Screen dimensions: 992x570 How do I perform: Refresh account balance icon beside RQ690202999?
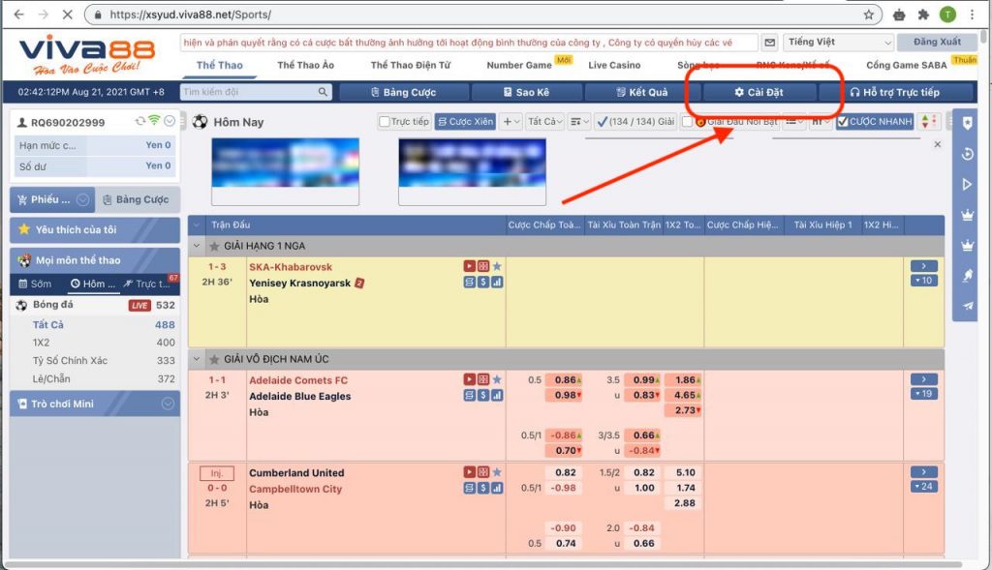139,121
